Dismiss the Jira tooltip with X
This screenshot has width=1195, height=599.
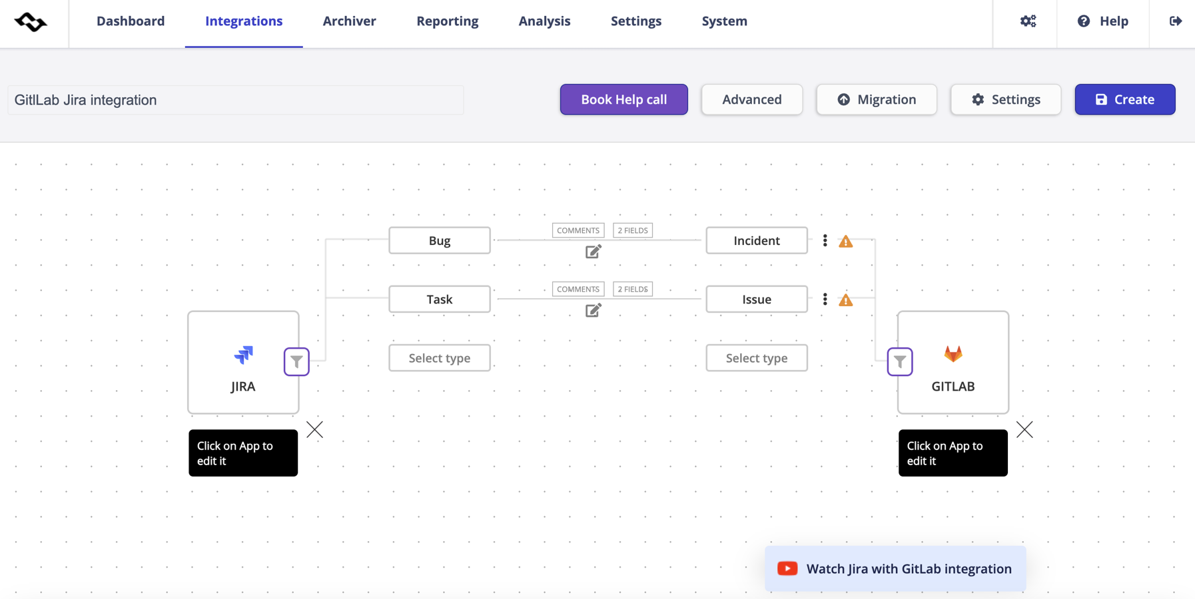[x=314, y=430]
